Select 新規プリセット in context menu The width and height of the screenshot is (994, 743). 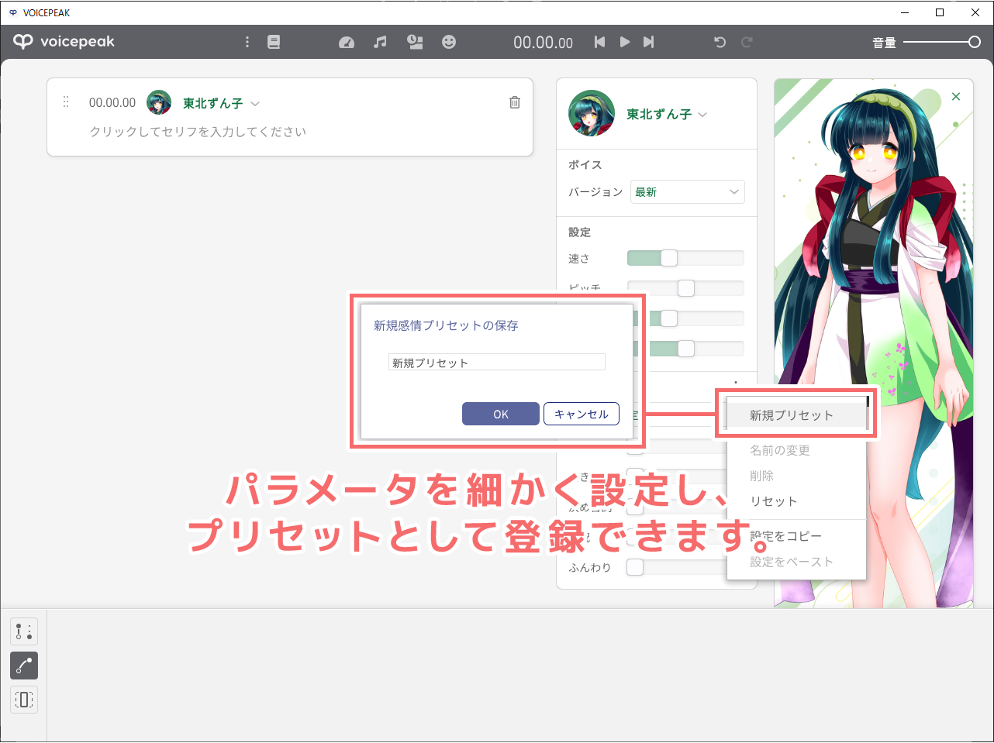point(796,415)
